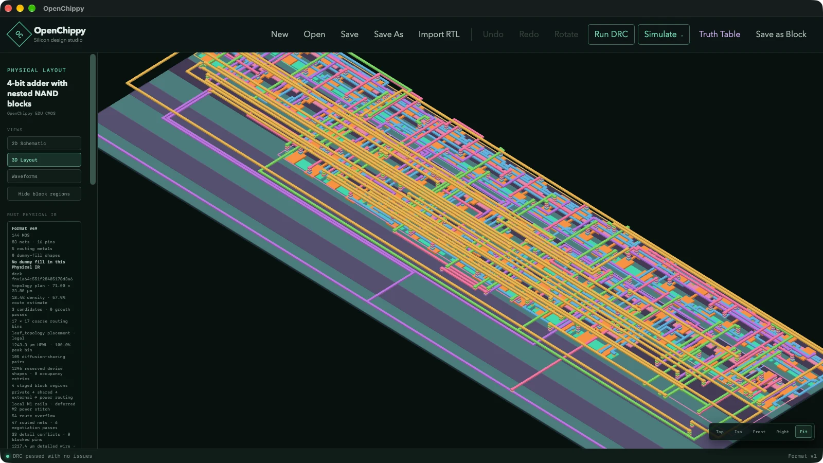Image resolution: width=823 pixels, height=463 pixels.
Task: Click the Import RTL button
Action: [x=439, y=34]
